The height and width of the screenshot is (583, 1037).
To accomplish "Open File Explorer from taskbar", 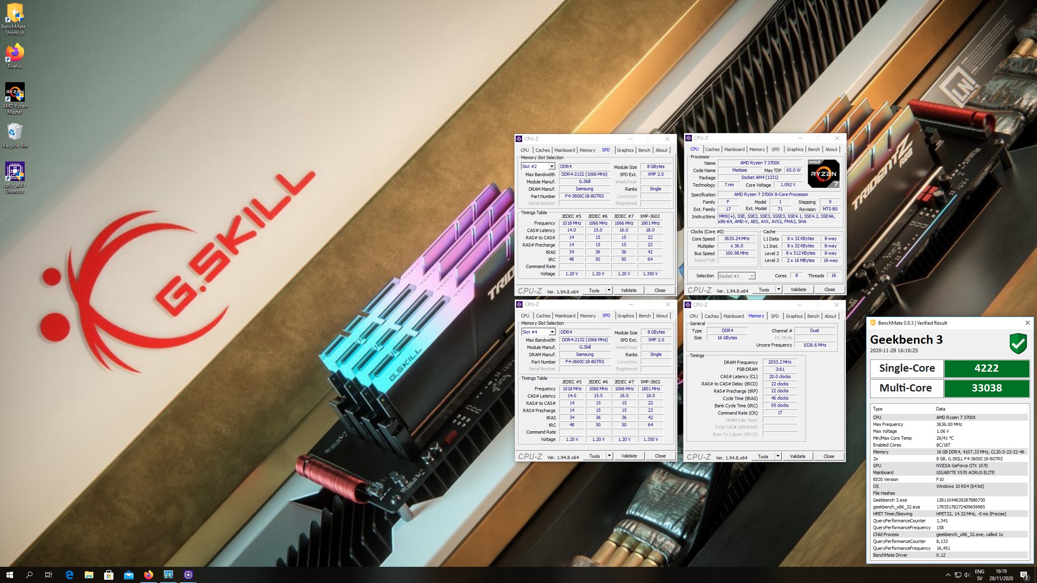I will pos(89,574).
